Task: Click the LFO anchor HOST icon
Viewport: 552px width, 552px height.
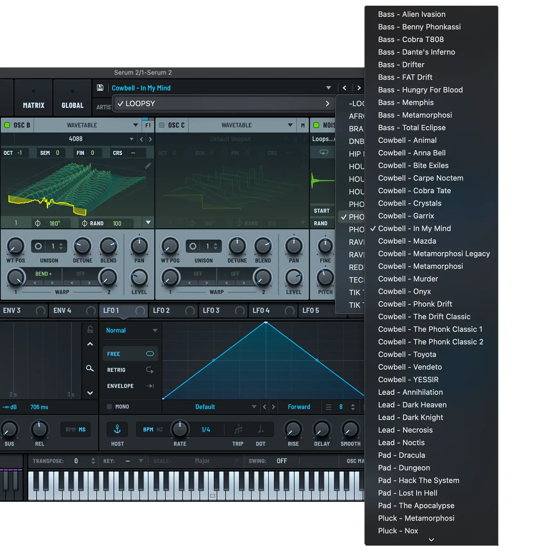Action: [x=117, y=429]
